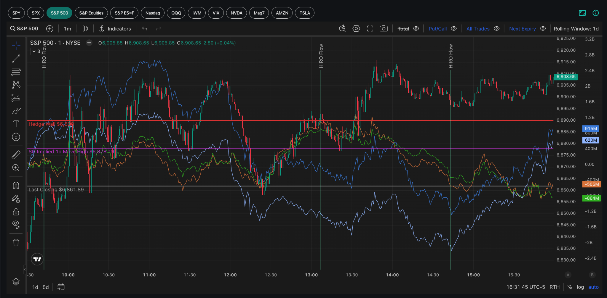
Task: Activate the ruler measure tool
Action: coord(16,154)
